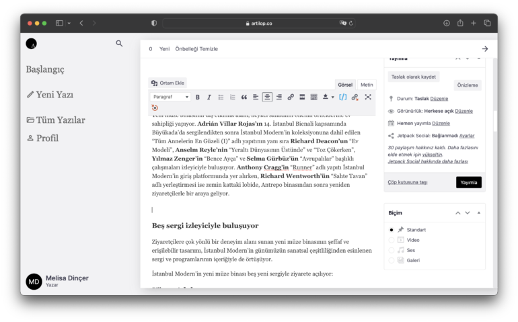The image size is (518, 322).
Task: Collapse the Biçim panel
Action: (x=479, y=213)
